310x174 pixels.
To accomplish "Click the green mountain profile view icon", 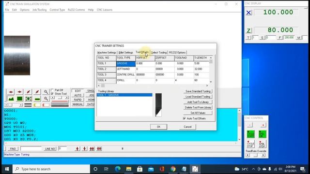I will pos(11,99).
